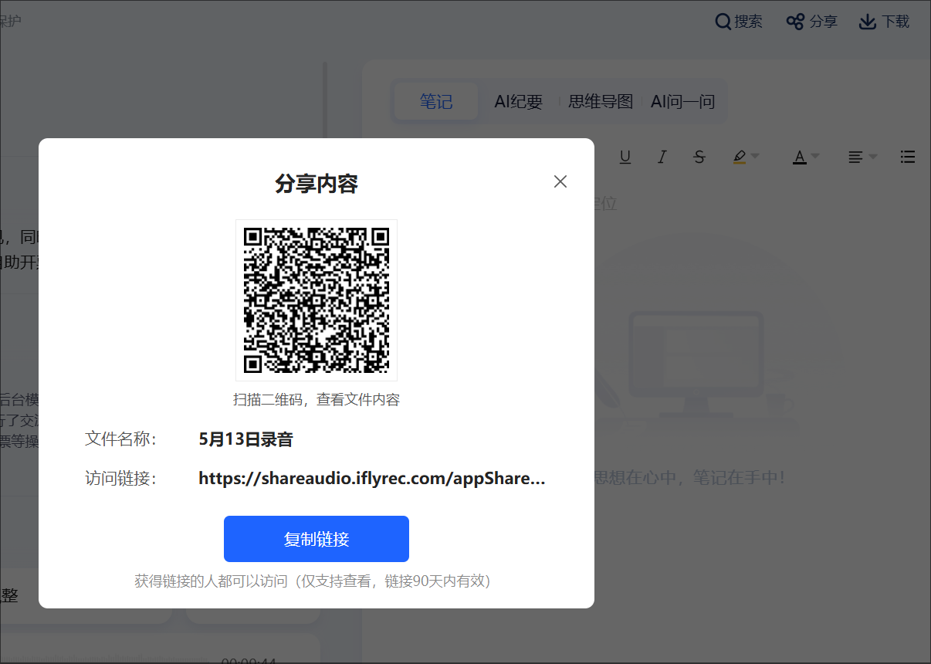
Task: Open the AI问一问 tab
Action: click(x=683, y=101)
